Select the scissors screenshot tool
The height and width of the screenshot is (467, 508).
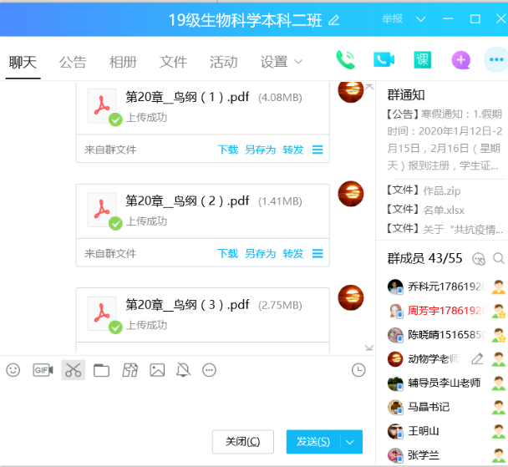coord(73,369)
